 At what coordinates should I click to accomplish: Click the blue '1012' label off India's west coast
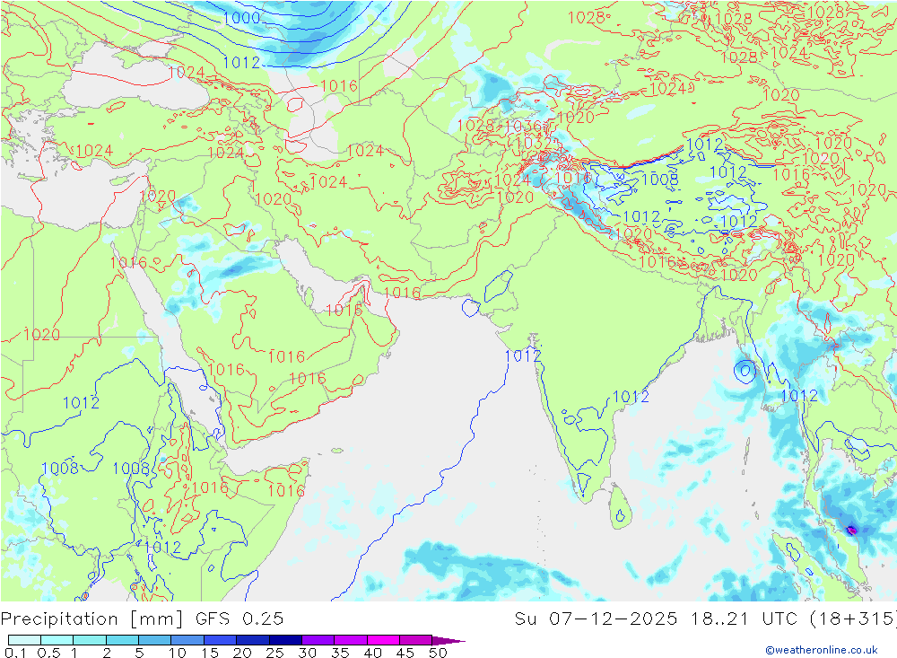click(x=522, y=355)
